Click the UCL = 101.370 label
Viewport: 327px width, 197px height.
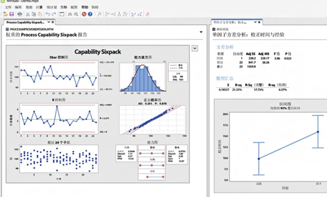(107, 62)
